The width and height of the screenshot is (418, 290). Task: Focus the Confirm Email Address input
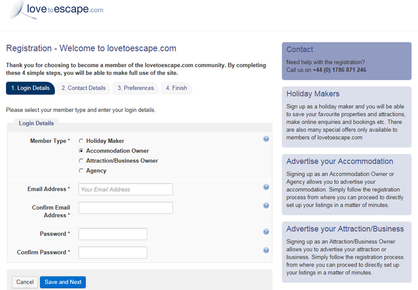click(x=125, y=208)
